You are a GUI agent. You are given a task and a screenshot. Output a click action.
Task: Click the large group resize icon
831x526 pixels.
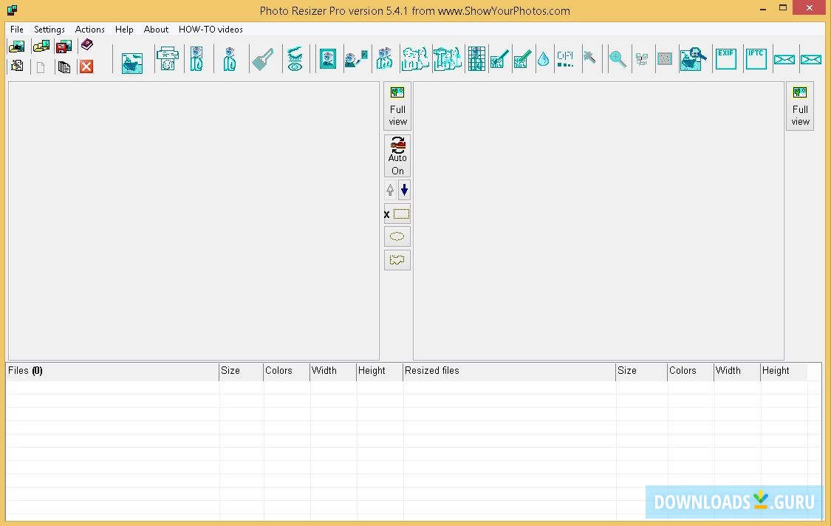click(415, 58)
